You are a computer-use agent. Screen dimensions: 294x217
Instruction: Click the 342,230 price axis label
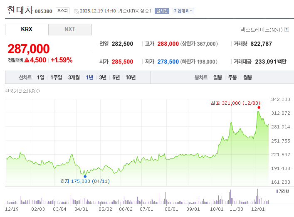click(x=281, y=99)
